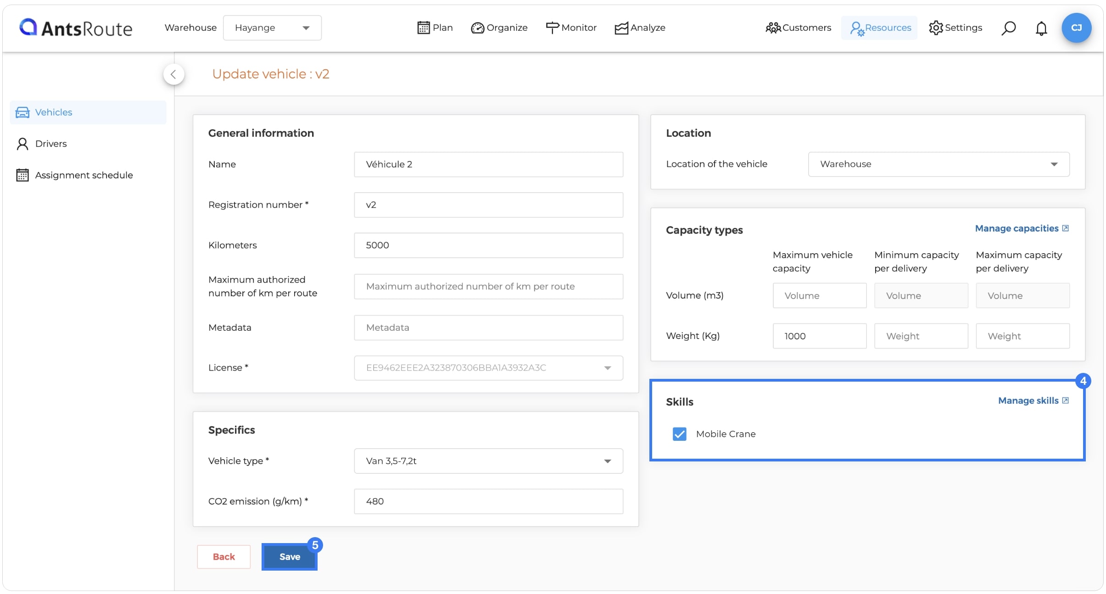The height and width of the screenshot is (594, 1106).
Task: Click the Mobile Crane label
Action: click(726, 434)
